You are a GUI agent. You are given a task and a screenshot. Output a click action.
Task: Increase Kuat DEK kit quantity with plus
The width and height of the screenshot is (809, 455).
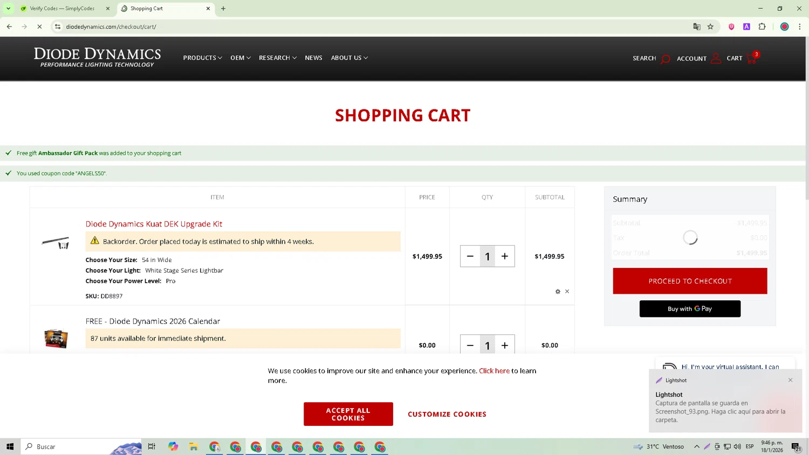pos(504,257)
